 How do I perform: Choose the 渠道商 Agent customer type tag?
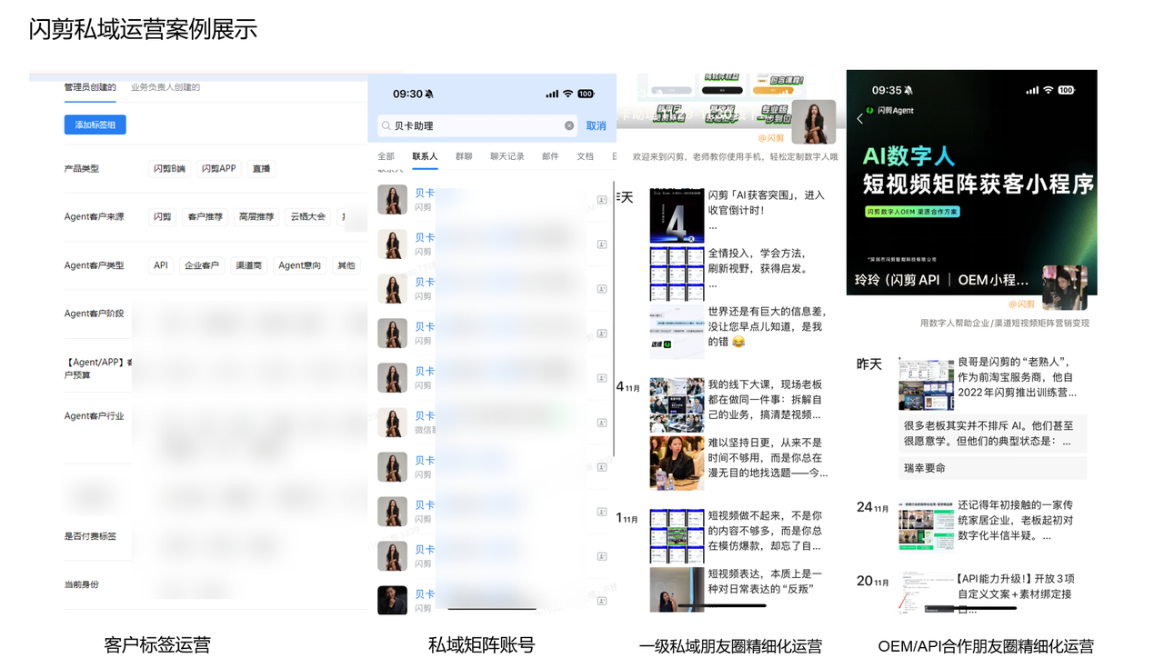pos(248,265)
